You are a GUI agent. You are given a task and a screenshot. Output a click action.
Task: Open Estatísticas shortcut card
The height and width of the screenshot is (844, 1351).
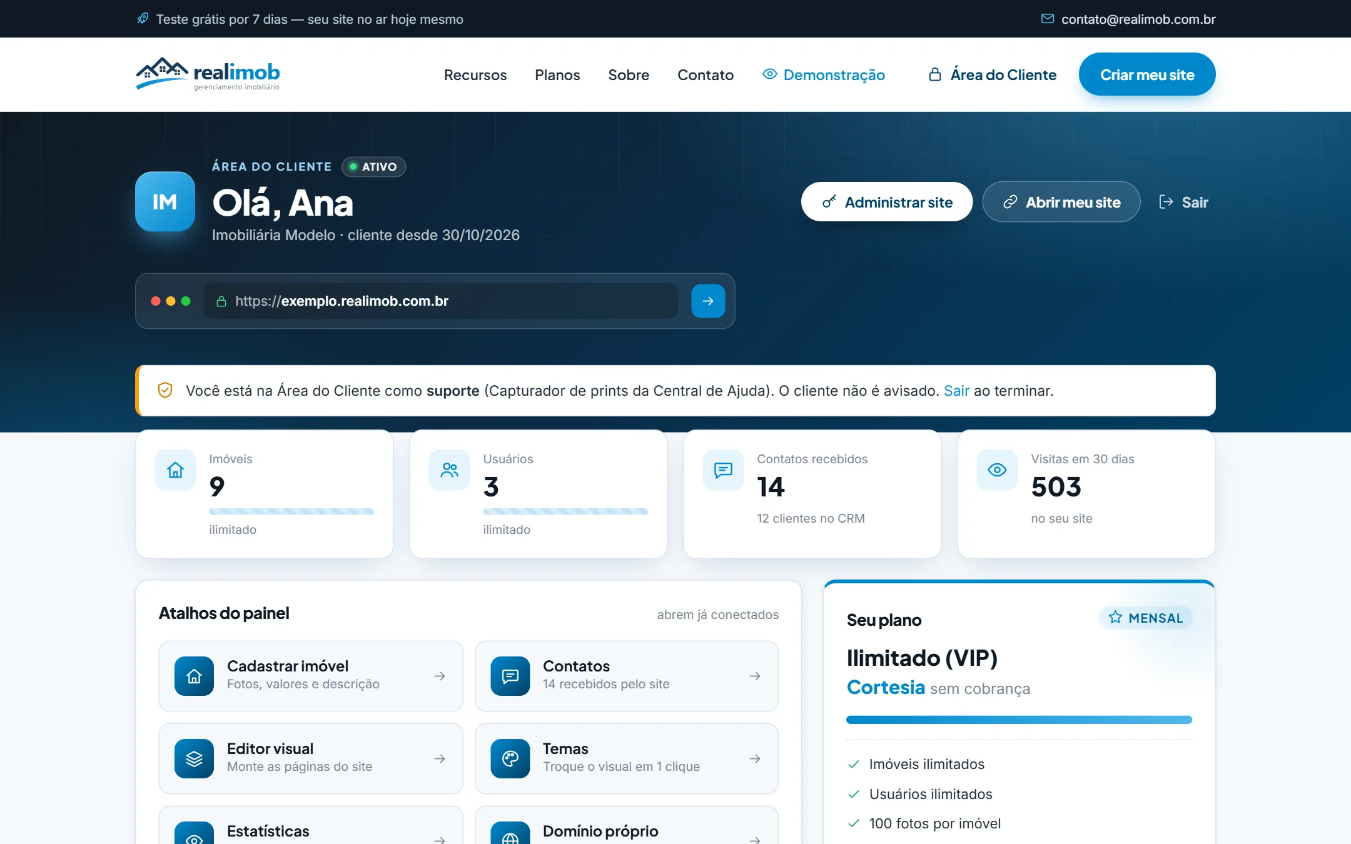(x=311, y=825)
